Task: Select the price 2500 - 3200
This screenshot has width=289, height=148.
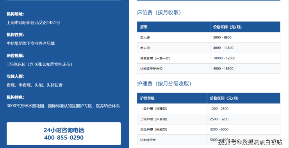Action: 219,119
